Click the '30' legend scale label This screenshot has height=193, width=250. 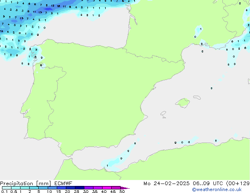click(86, 191)
